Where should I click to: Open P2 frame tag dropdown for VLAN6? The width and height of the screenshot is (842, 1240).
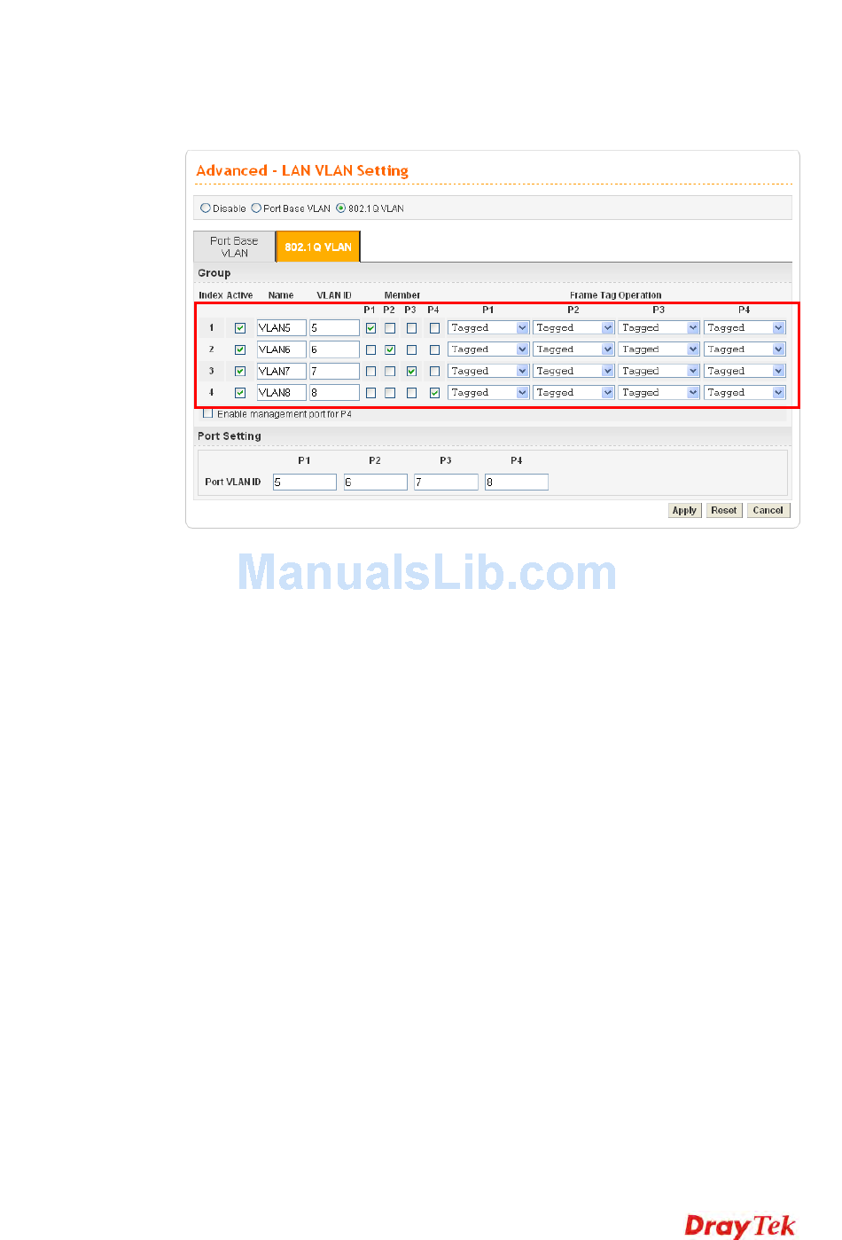[573, 349]
